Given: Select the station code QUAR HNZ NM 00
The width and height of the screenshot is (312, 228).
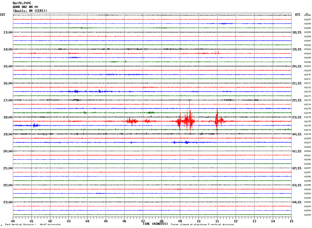Looking at the screenshot, I should pos(25,7).
